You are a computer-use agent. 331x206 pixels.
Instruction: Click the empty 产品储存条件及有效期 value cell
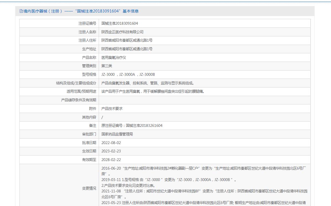coord(204,100)
